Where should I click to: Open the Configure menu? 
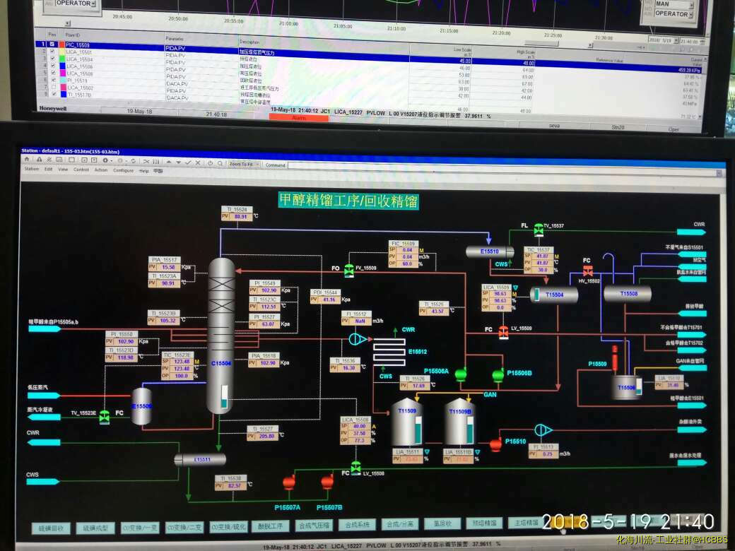pyautogui.click(x=123, y=170)
